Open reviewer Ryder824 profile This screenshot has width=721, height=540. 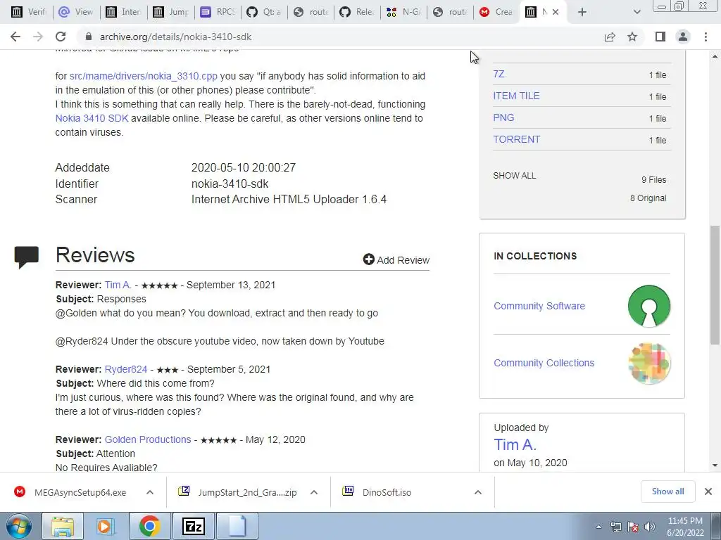click(126, 370)
